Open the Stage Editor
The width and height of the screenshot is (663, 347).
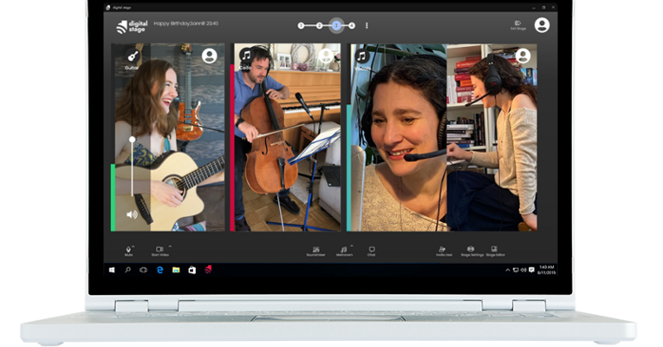pos(495,252)
